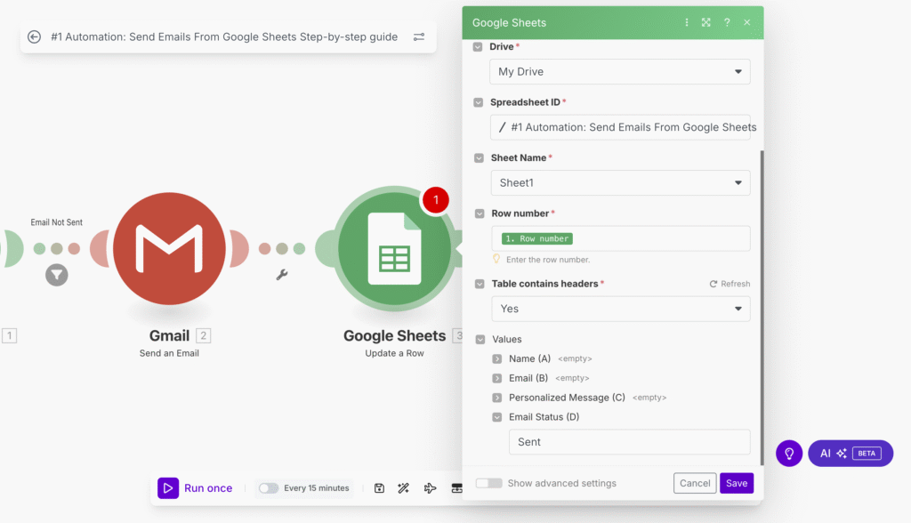Click the wrench icon between Gmail and Sheets
This screenshot has height=523, width=911.
[282, 274]
